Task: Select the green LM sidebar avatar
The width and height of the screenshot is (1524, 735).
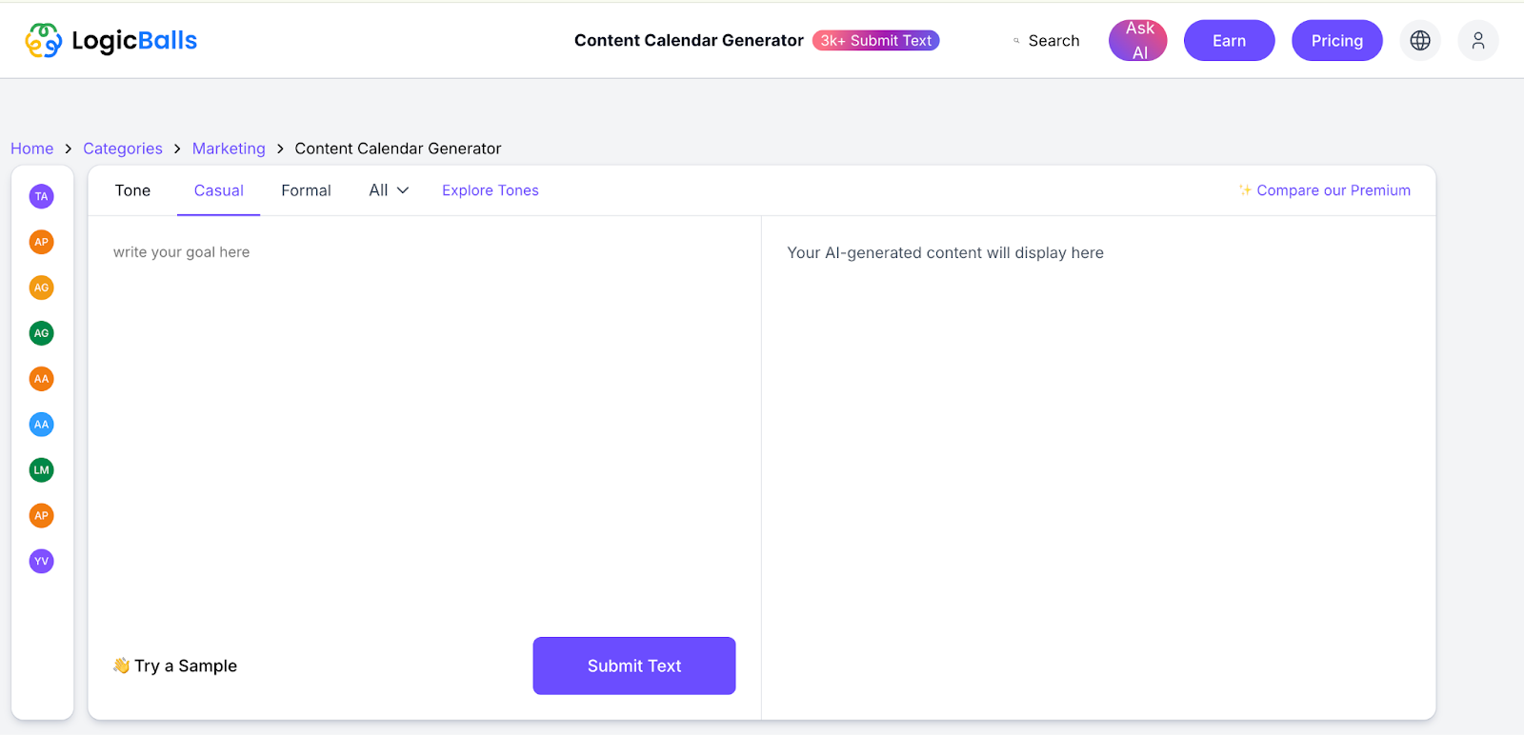Action: point(41,470)
